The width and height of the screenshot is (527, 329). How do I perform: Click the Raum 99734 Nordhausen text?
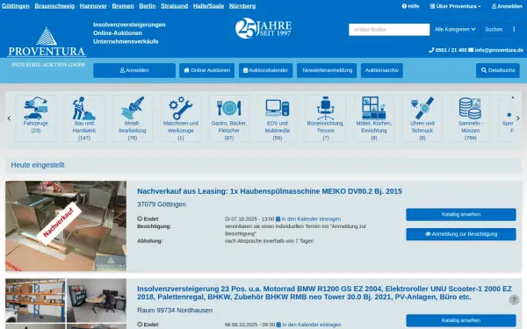tap(175, 311)
